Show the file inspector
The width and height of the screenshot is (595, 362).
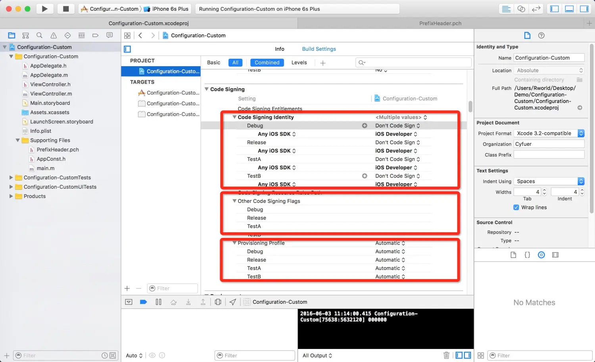click(x=527, y=35)
